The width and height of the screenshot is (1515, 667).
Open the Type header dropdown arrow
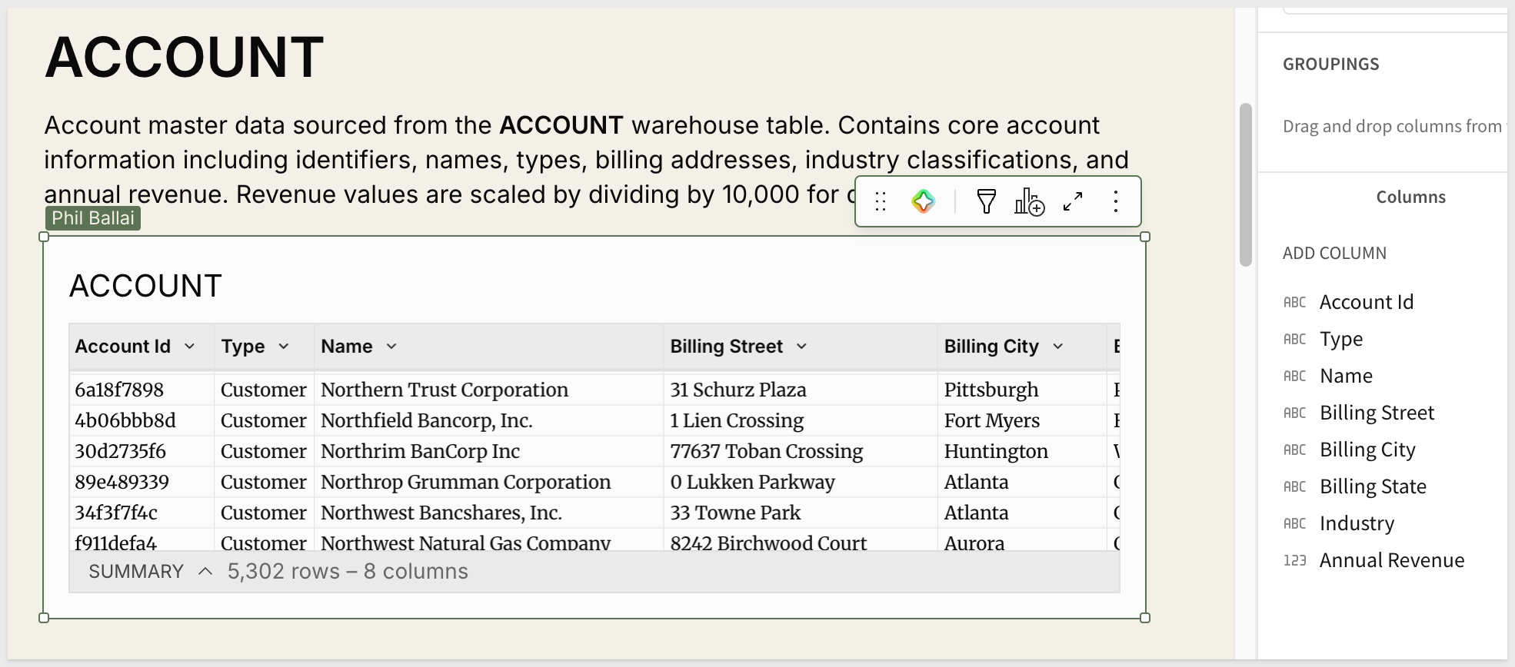pyautogui.click(x=284, y=347)
